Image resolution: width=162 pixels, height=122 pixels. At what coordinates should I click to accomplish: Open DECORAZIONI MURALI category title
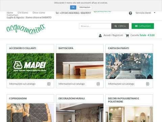72,98
